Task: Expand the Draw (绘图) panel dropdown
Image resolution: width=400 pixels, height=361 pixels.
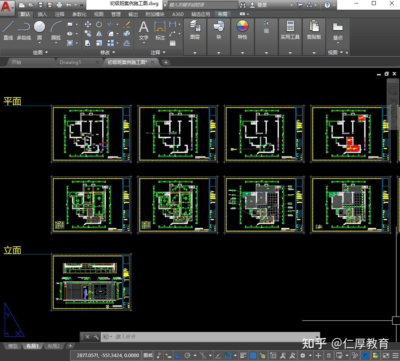Action: pos(40,53)
